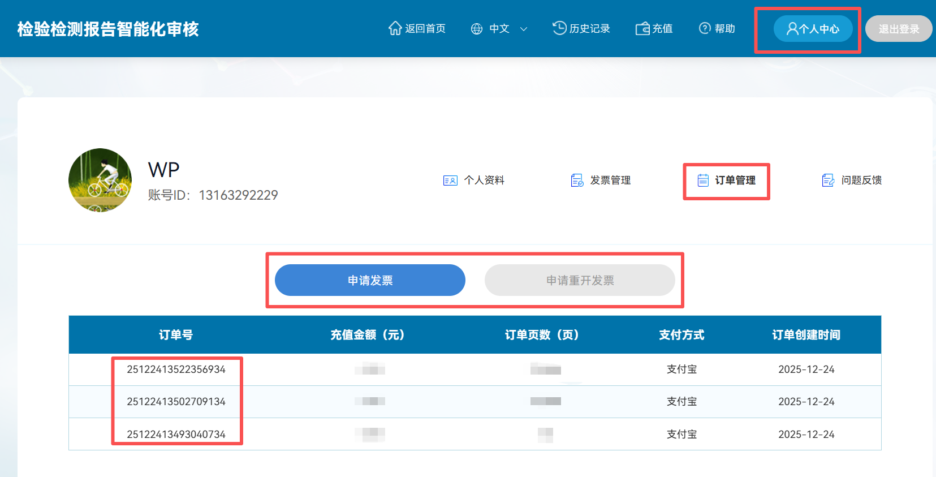
Task: Open the 订单管理 tab
Action: (727, 181)
